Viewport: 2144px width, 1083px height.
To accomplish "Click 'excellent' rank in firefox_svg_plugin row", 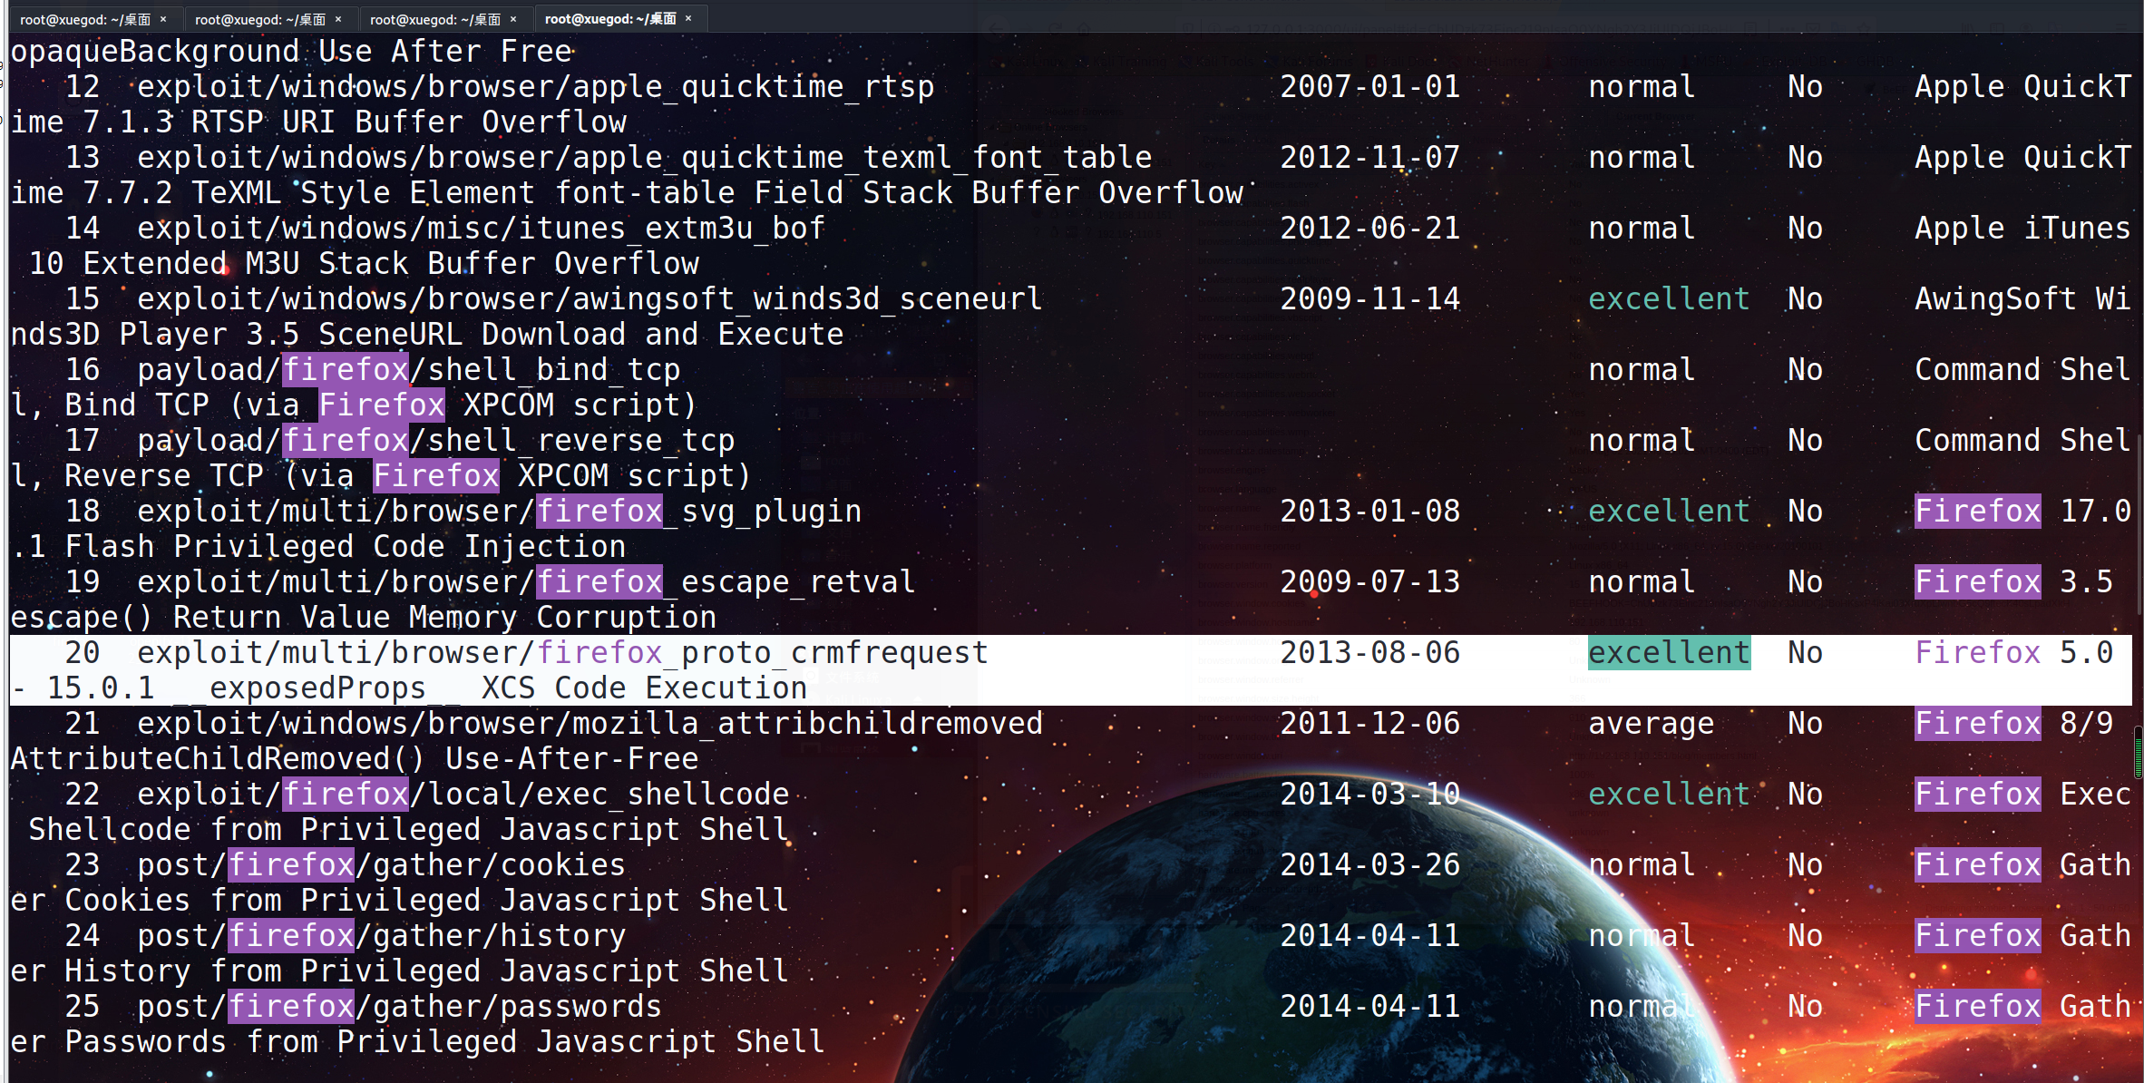I will [x=1669, y=512].
